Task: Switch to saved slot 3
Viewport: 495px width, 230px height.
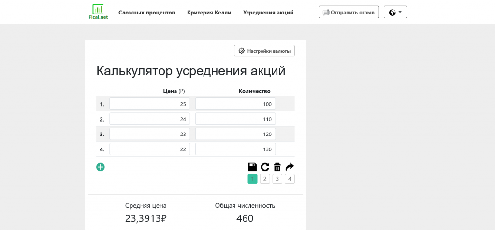Action: coord(277,179)
